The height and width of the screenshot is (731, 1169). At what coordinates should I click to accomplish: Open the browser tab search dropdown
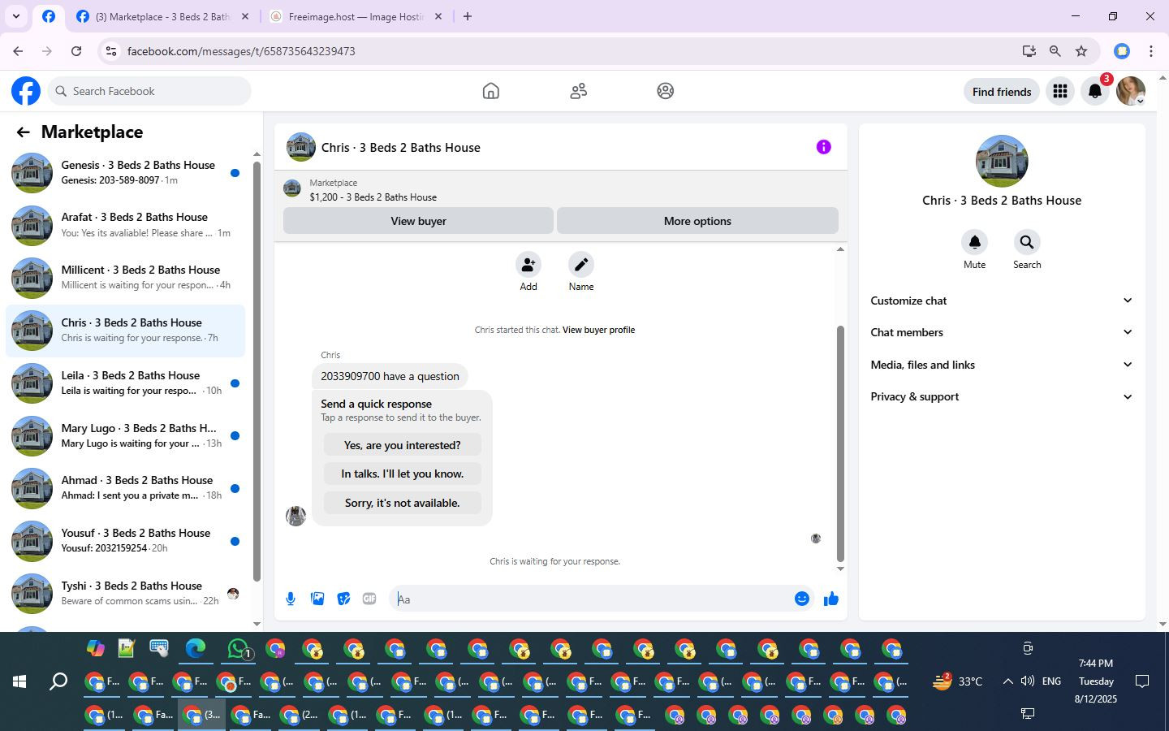(15, 16)
